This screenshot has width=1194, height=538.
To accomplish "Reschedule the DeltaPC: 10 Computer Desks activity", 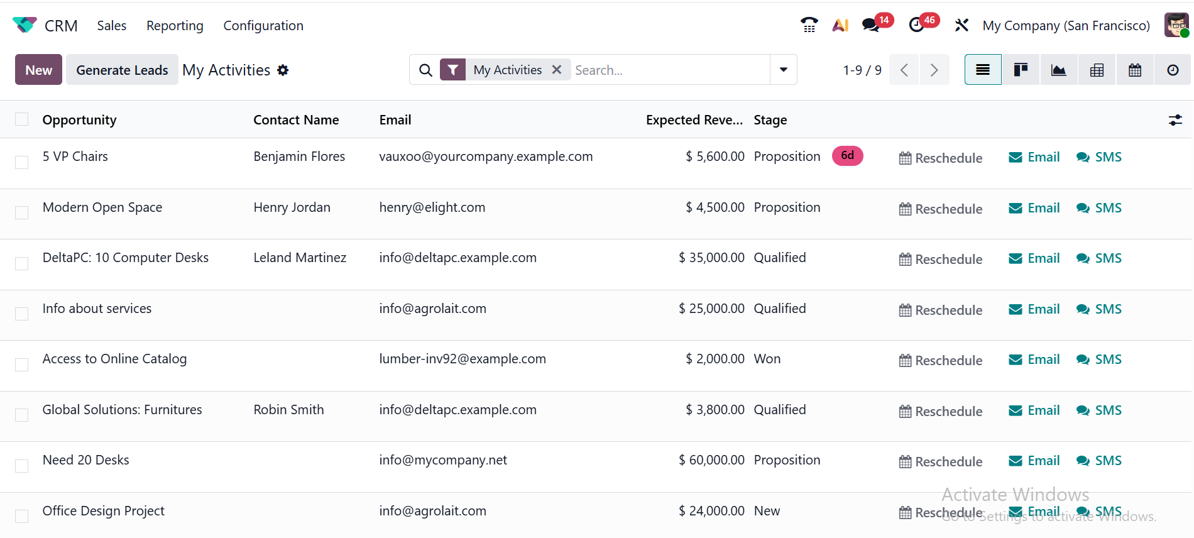I will (941, 259).
